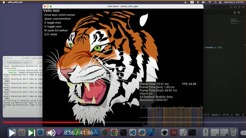Click the video play button
Image resolution: width=246 pixels, height=138 pixels.
pyautogui.click(x=12, y=133)
